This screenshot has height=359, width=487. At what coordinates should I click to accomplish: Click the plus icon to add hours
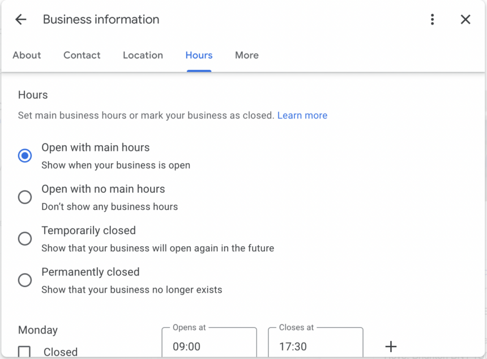point(391,346)
